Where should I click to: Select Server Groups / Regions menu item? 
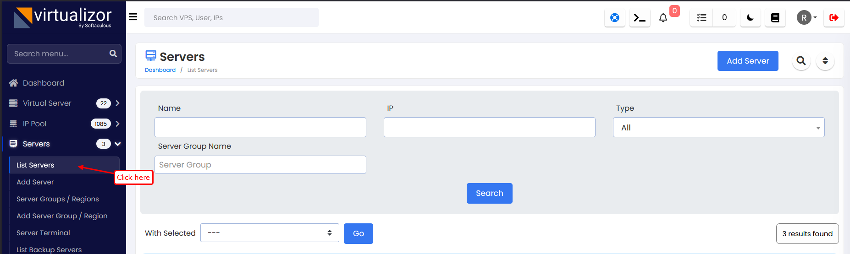pos(58,199)
